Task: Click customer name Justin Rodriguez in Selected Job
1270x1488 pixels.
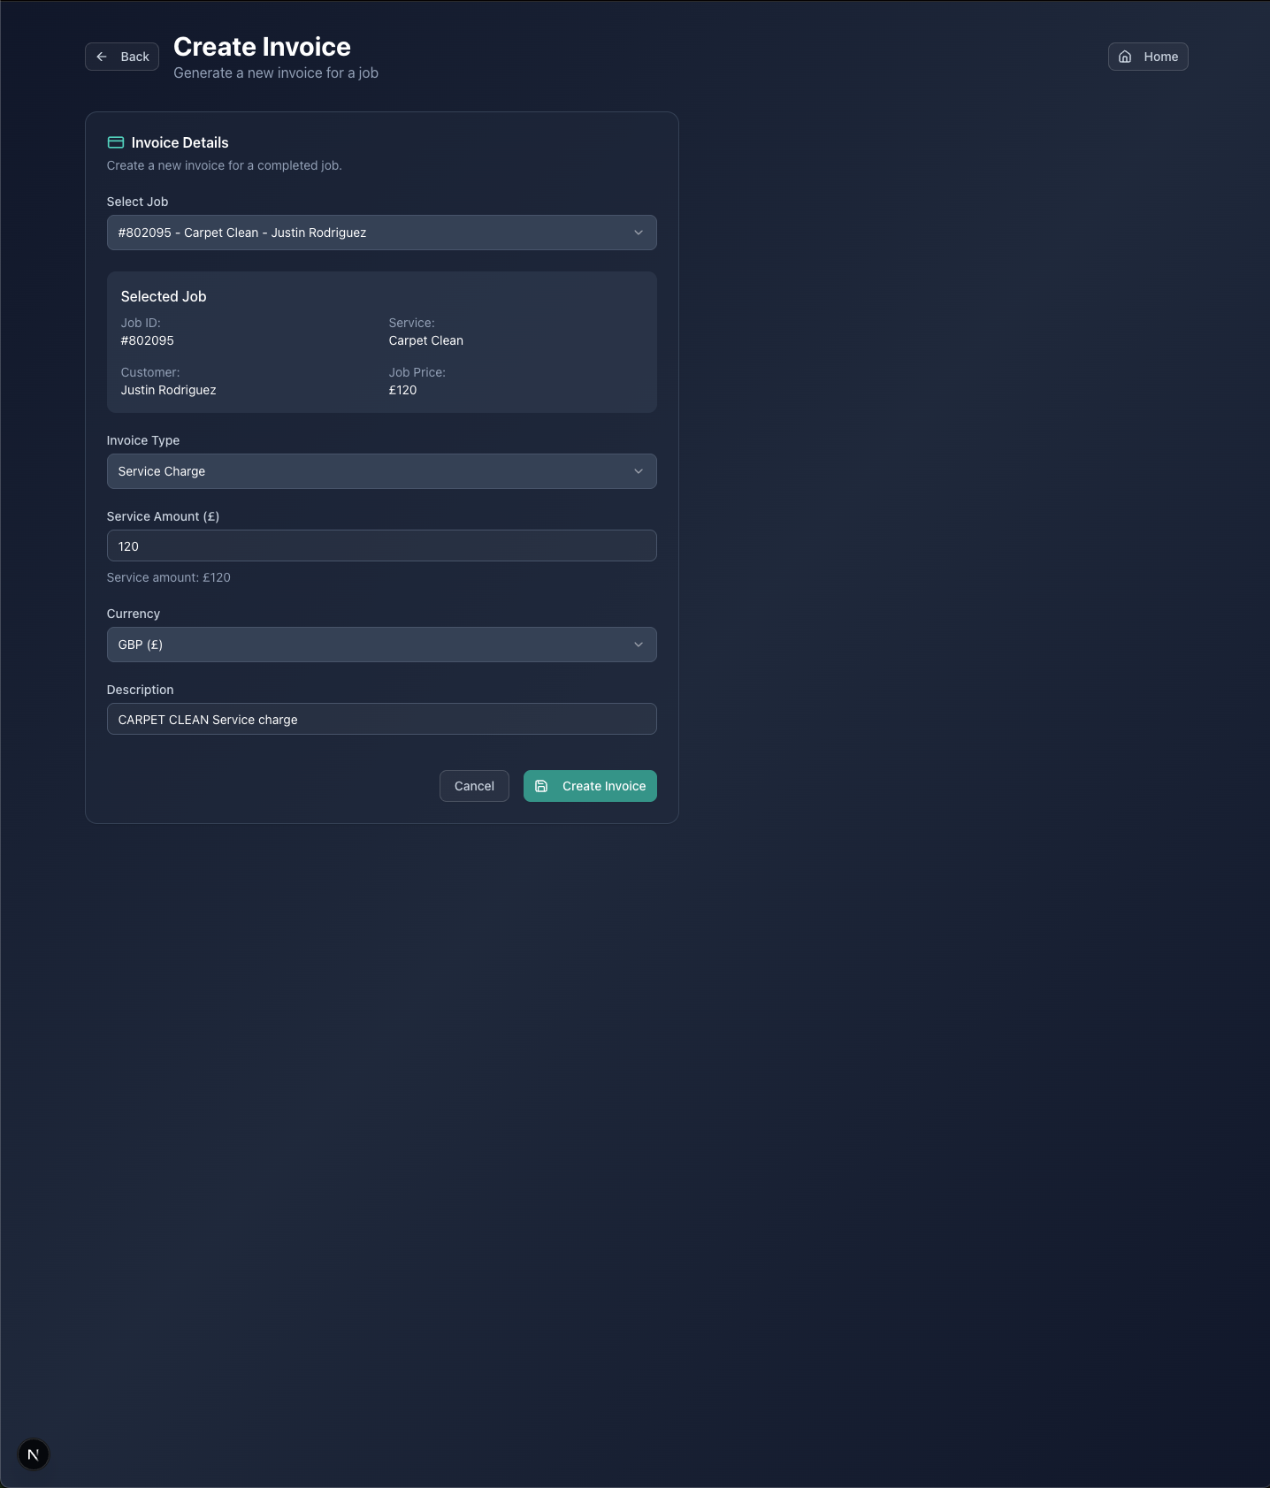Action: 169,390
